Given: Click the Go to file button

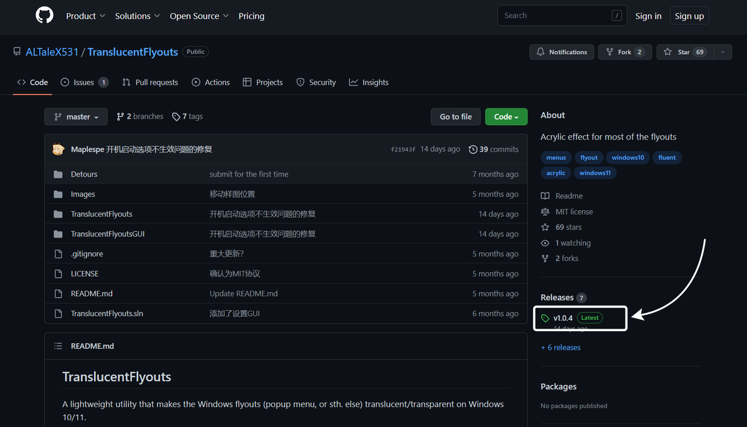Looking at the screenshot, I should tap(456, 117).
